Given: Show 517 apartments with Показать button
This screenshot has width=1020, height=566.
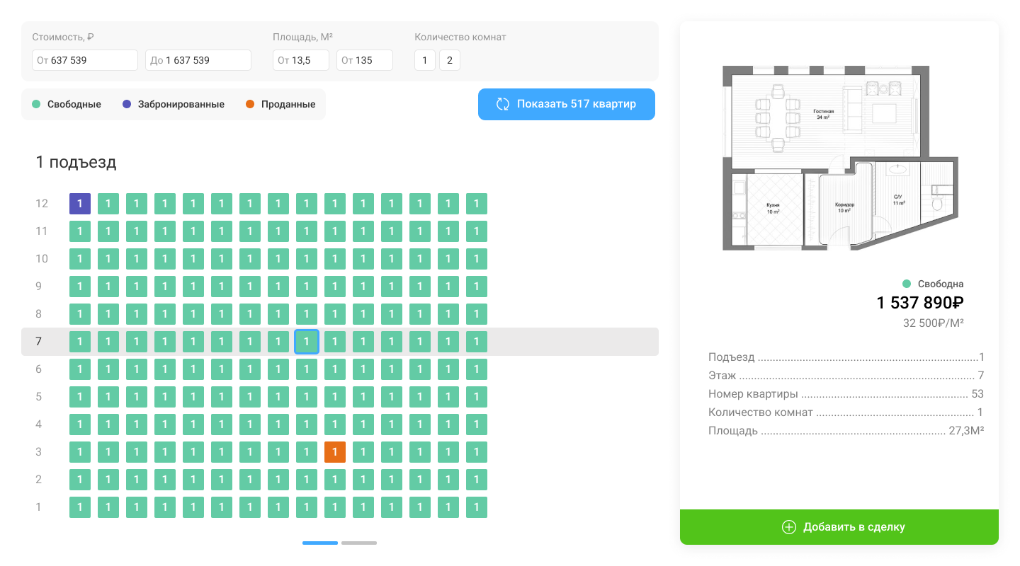Looking at the screenshot, I should click(x=567, y=104).
